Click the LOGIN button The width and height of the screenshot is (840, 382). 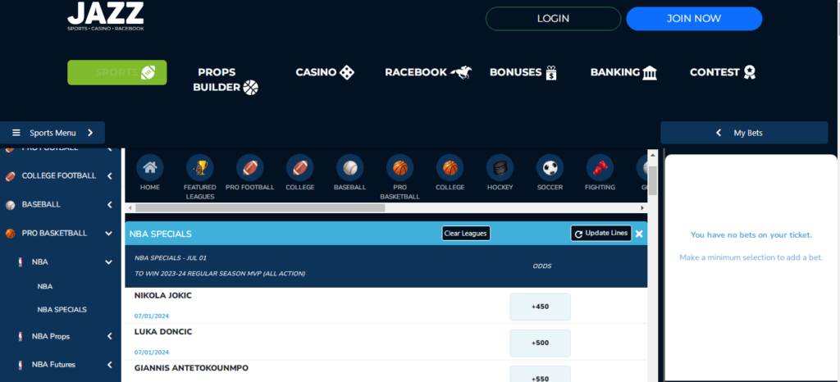(x=553, y=19)
